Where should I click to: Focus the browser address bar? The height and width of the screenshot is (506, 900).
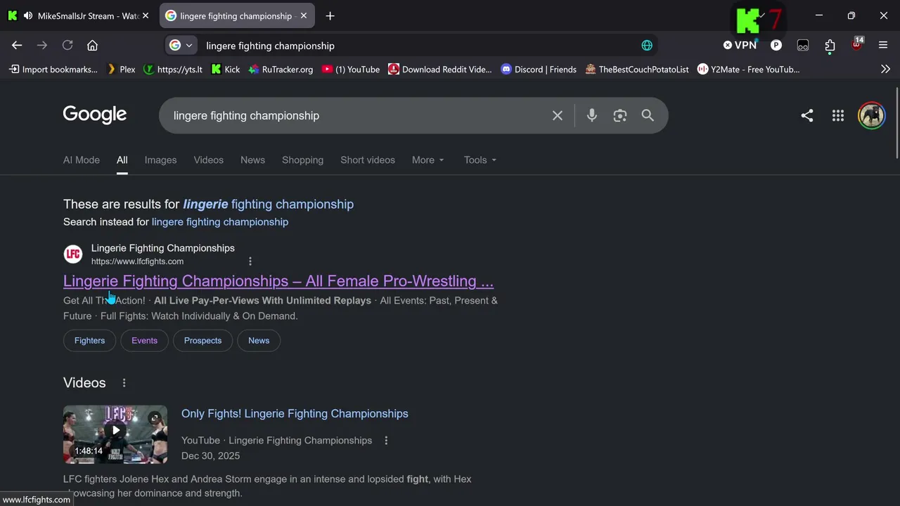click(x=415, y=46)
